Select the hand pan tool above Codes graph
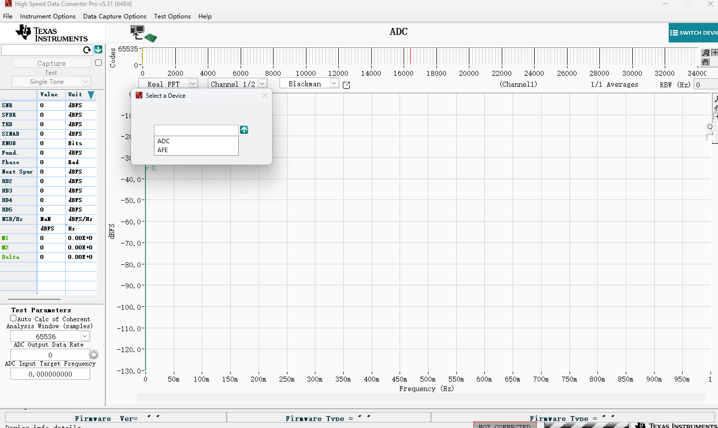The image size is (718, 428). coord(706,62)
